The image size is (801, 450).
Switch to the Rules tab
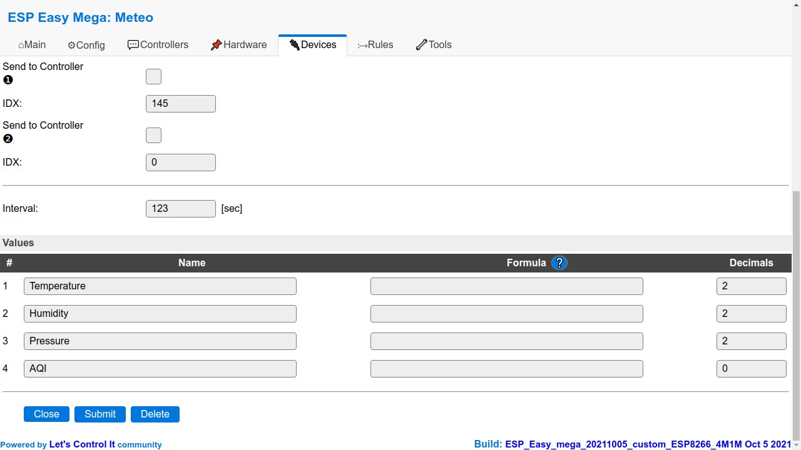(375, 45)
